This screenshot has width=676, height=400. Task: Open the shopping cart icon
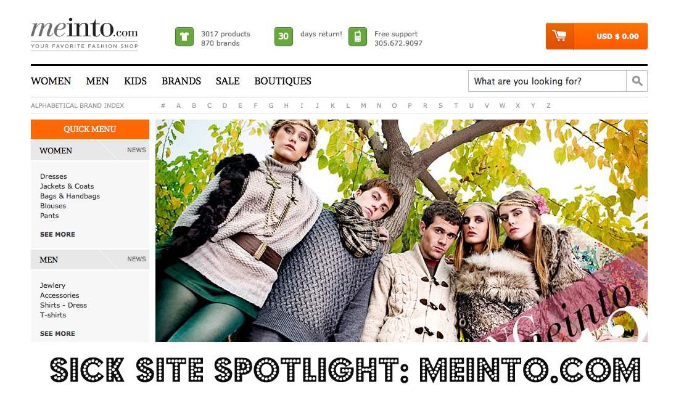(559, 36)
